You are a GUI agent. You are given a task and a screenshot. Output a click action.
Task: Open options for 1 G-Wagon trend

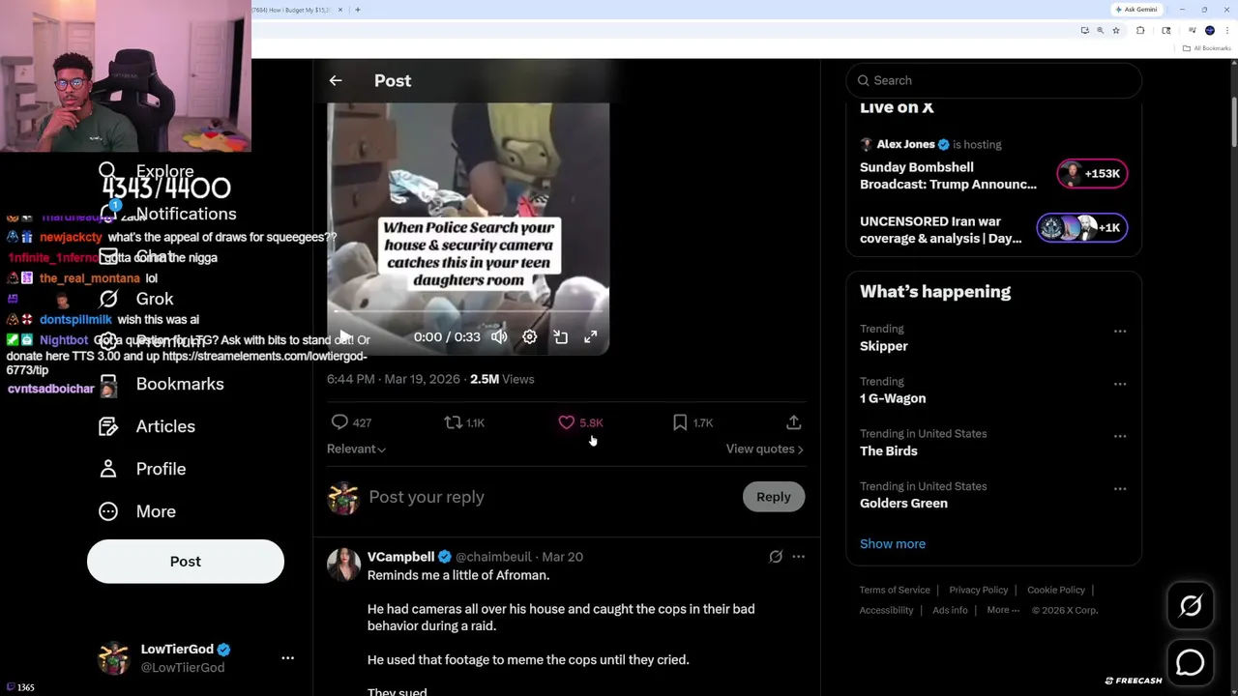1120,384
